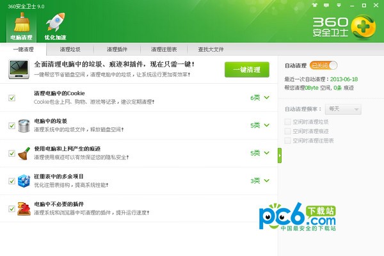The width and height of the screenshot is (384, 256).
Task: Expand the 电脑中的垃圾 5类 chevron
Action: (267, 125)
